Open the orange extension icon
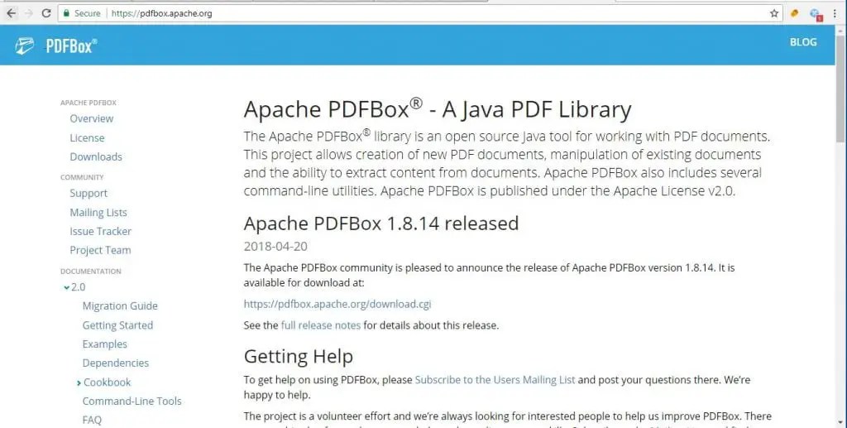 point(794,13)
